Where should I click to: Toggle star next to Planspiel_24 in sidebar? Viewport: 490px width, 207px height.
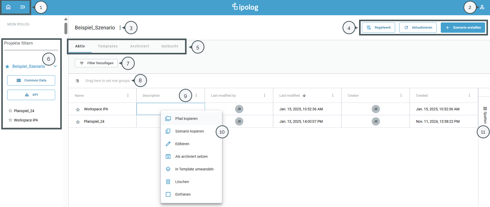pyautogui.click(x=10, y=111)
